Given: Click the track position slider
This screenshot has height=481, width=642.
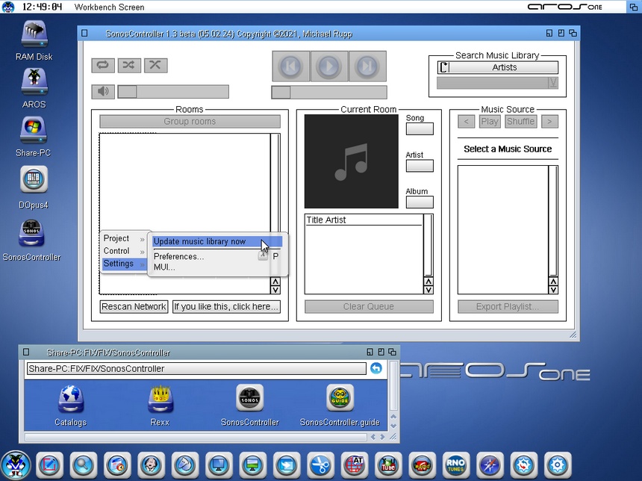Looking at the screenshot, I should coord(328,92).
